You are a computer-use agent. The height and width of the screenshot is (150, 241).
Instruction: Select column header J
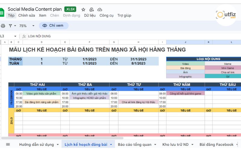[x=185, y=42]
